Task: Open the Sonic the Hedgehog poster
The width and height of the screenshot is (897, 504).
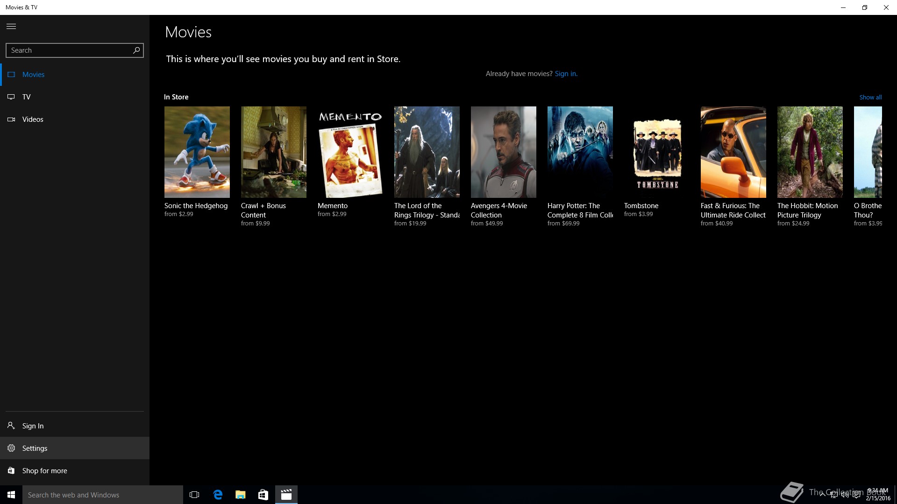Action: click(x=197, y=152)
